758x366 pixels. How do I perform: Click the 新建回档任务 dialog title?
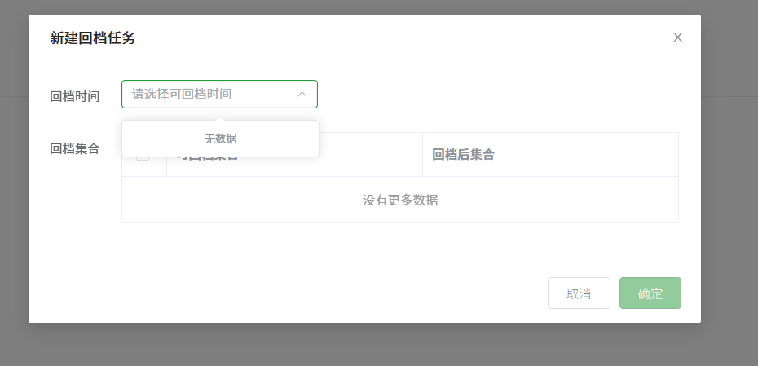click(x=93, y=37)
